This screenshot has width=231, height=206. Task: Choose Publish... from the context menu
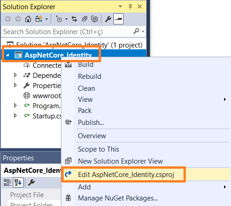91,123
